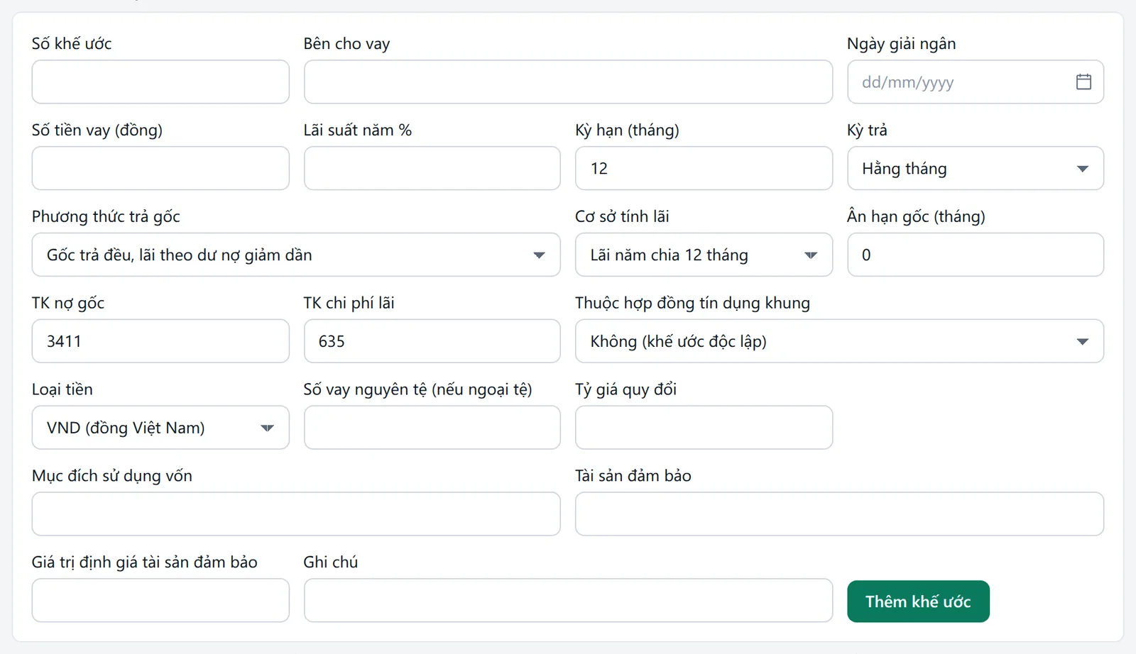Select the Giá trị định giá tài sản field

pos(160,601)
